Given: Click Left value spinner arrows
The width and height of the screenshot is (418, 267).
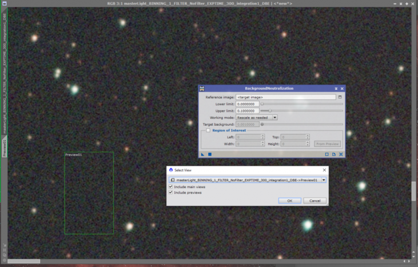Looking at the screenshot, I should pos(262,137).
